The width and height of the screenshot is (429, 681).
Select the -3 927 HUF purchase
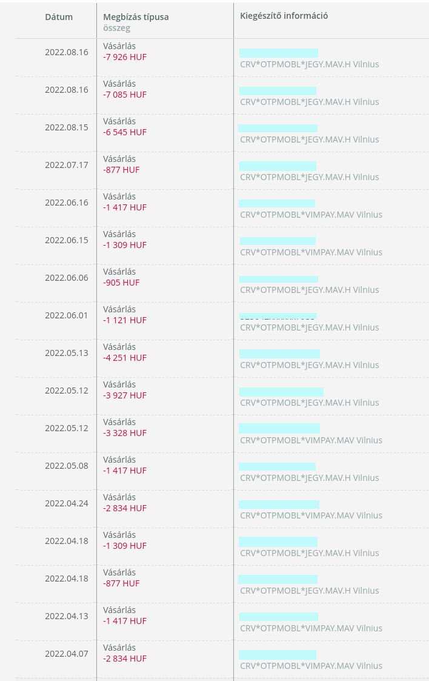[125, 395]
